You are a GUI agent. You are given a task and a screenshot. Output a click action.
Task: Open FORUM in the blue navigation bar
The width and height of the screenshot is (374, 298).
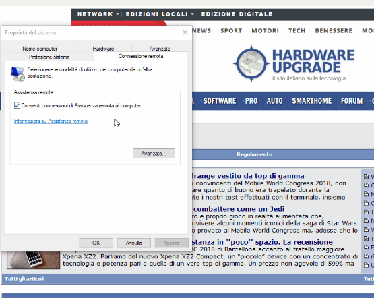pyautogui.click(x=352, y=101)
